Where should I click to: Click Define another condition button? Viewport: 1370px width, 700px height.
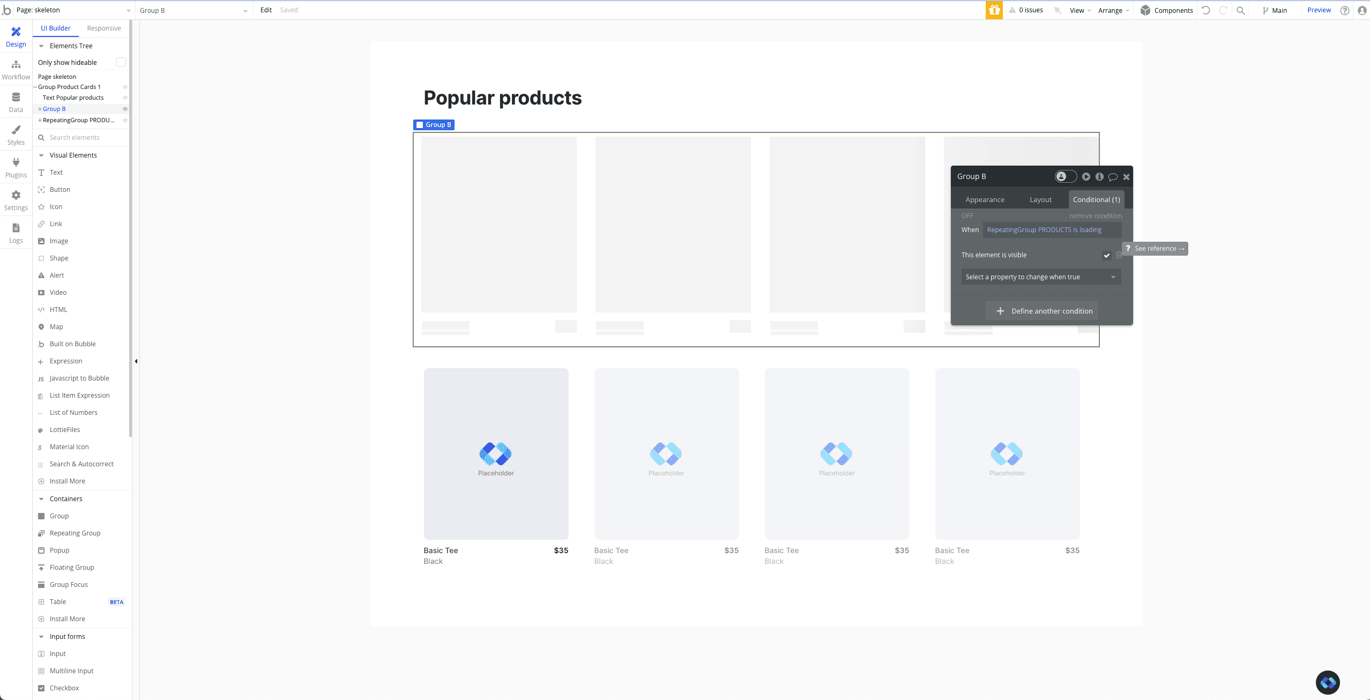click(x=1041, y=311)
